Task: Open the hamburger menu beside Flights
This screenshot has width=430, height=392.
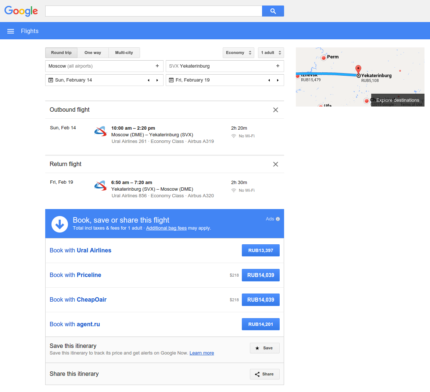Action: (11, 31)
